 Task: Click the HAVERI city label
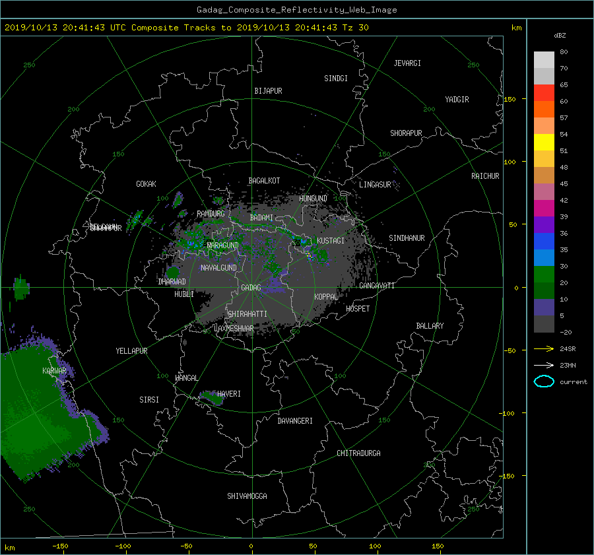coord(229,393)
